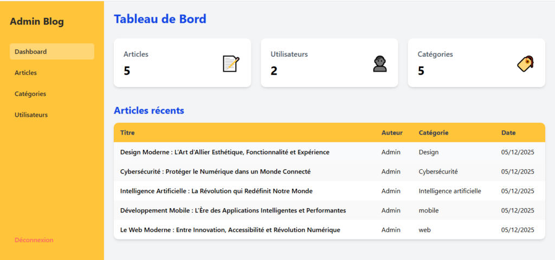The image size is (555, 260).
Task: Click the Auteur column header
Action: [392, 132]
